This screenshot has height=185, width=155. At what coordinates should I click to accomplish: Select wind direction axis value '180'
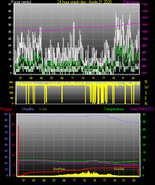11,93
